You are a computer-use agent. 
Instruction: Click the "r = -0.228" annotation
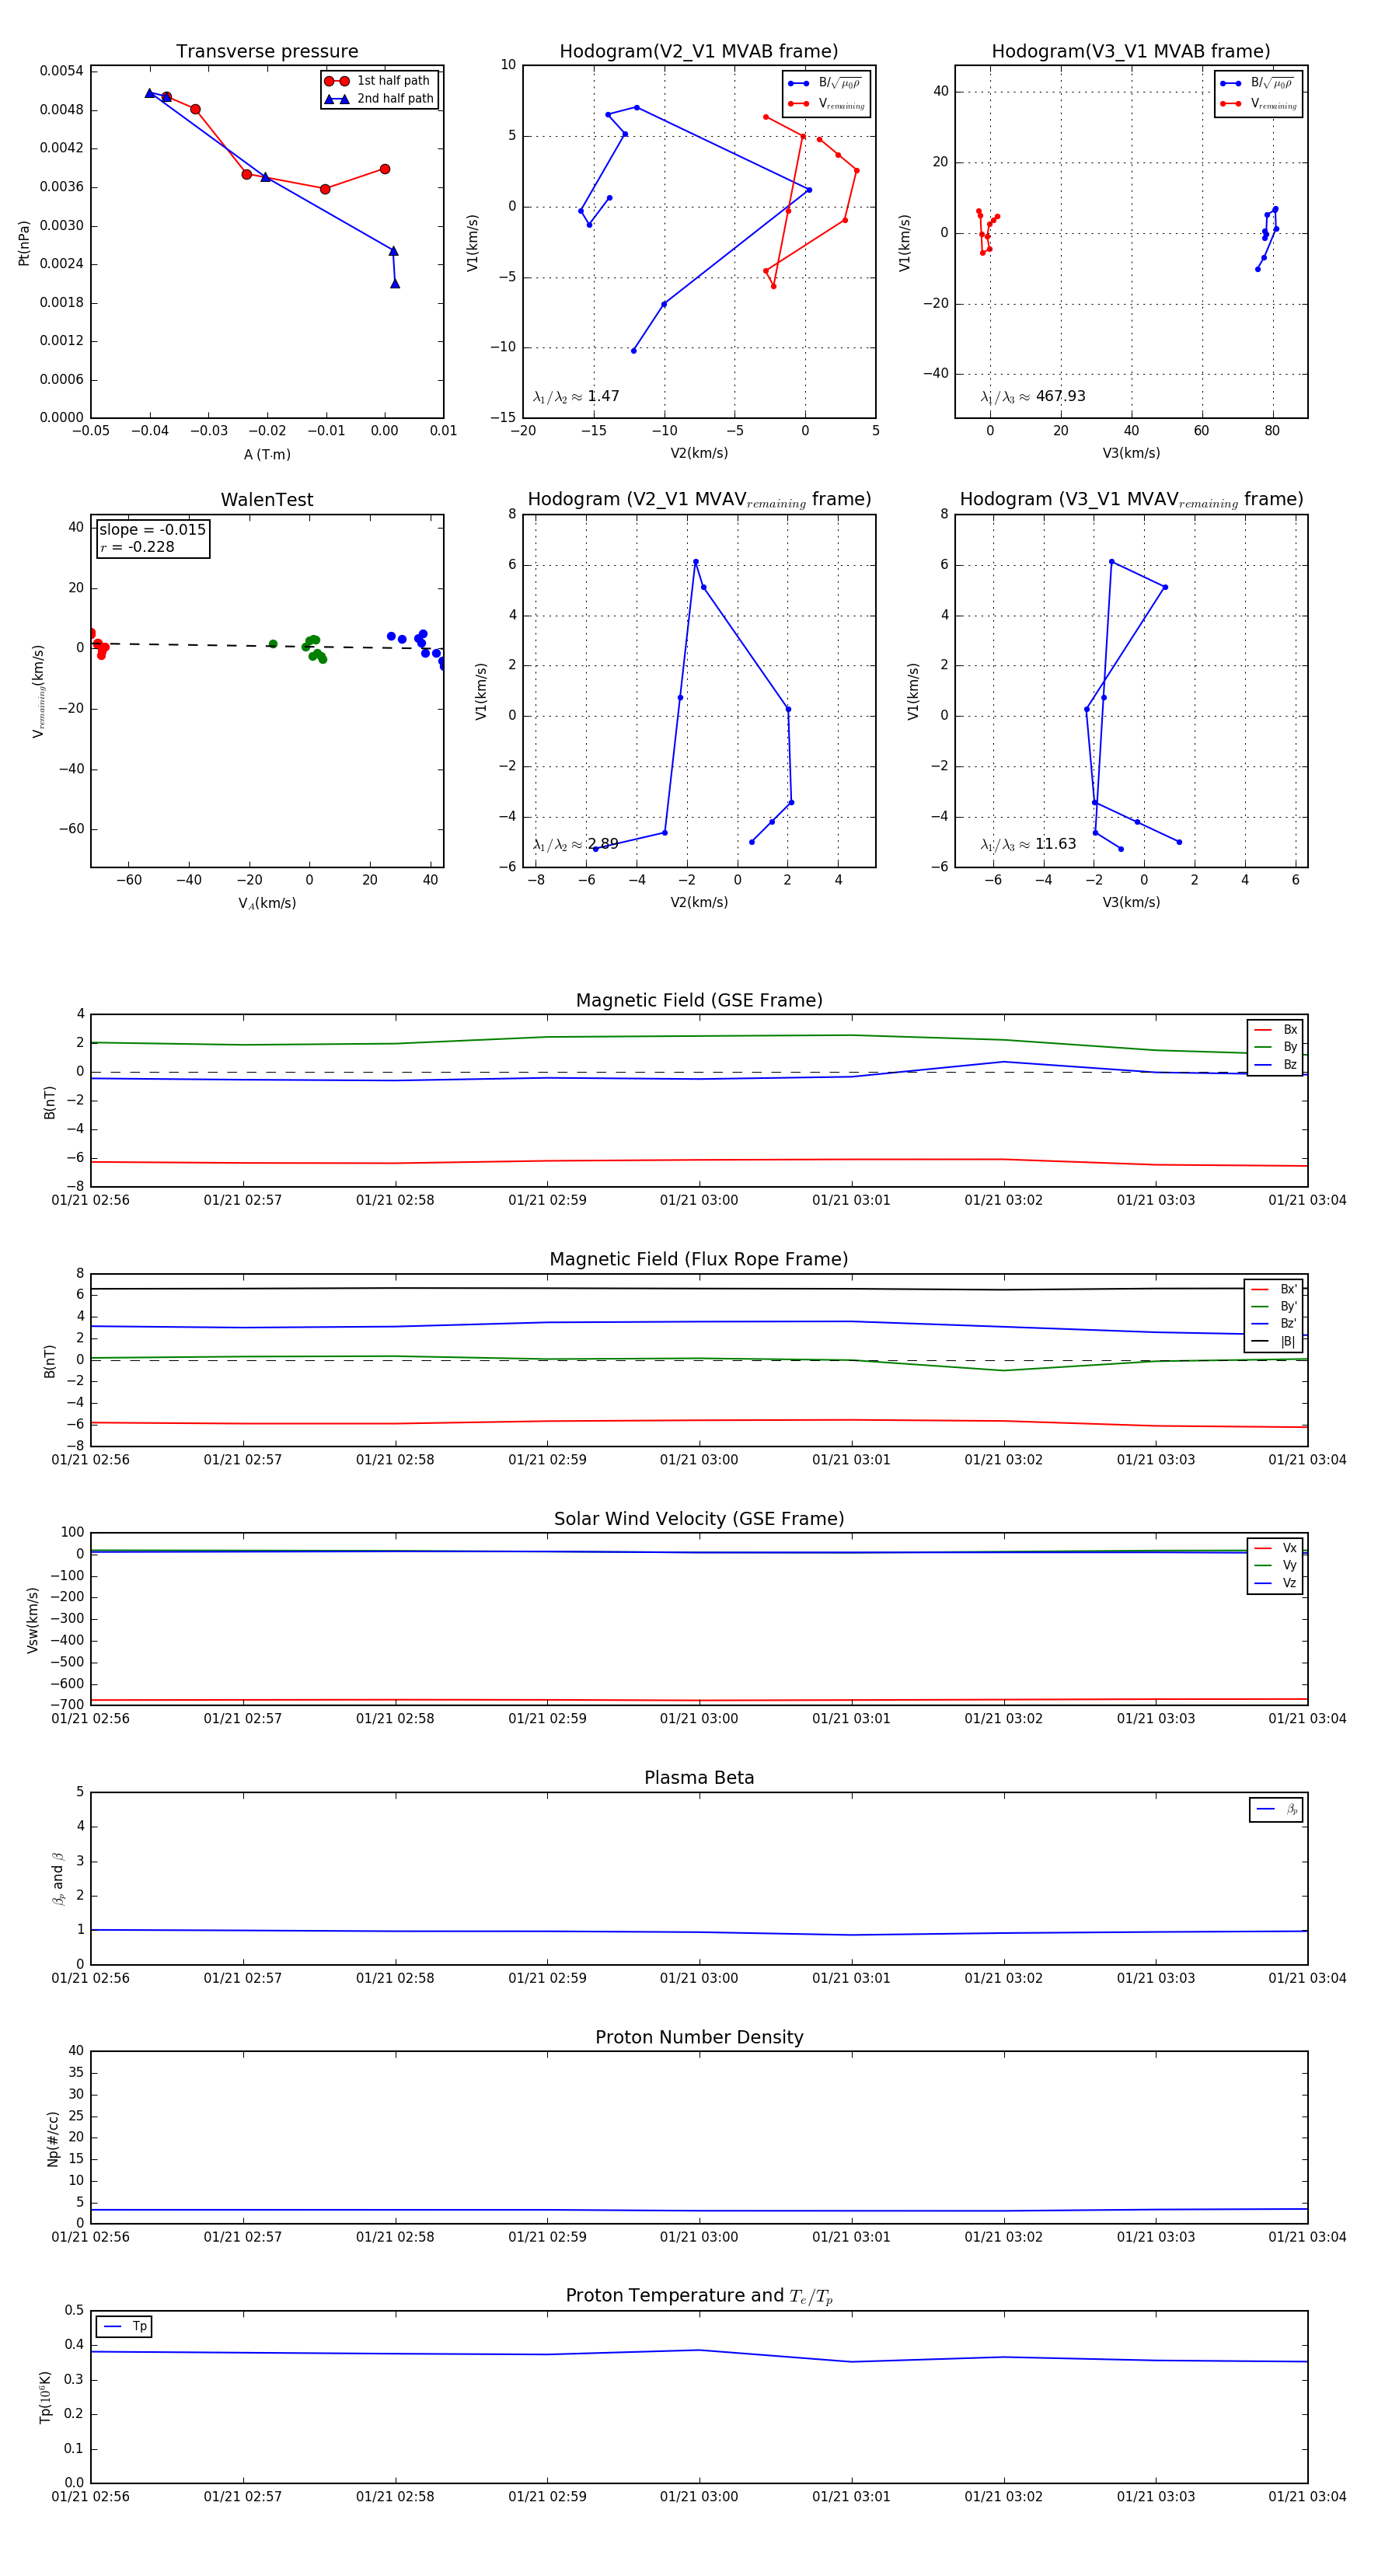coord(138,548)
